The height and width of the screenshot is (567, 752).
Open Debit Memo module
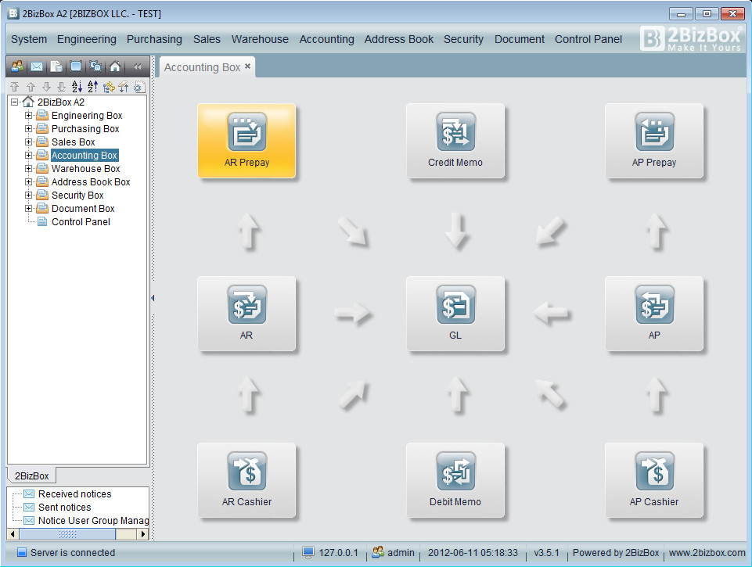(x=455, y=480)
